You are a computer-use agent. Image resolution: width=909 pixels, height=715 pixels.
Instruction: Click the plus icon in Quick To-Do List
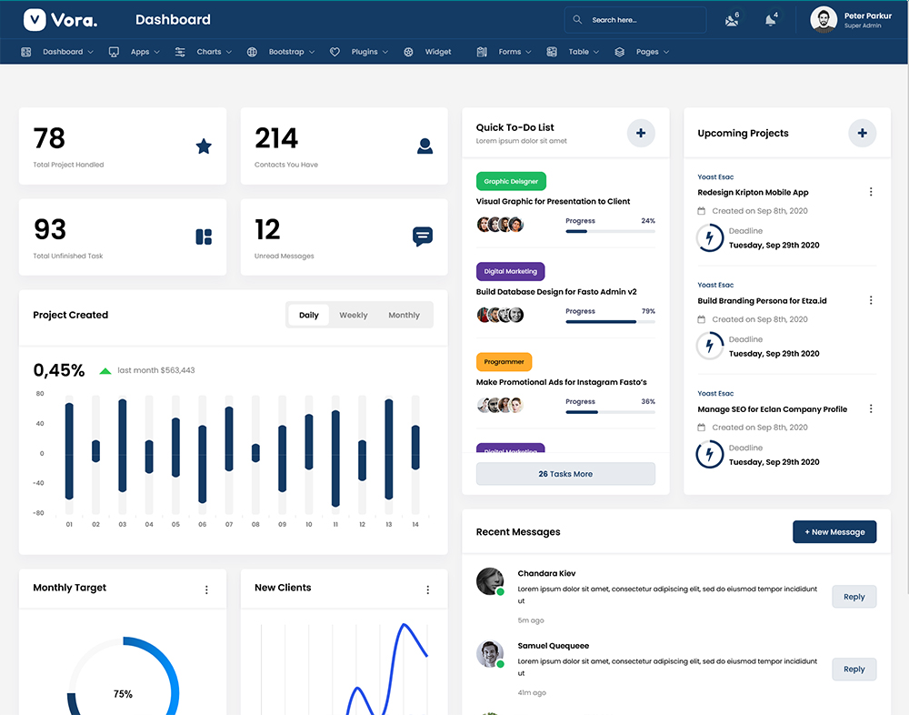coord(641,134)
